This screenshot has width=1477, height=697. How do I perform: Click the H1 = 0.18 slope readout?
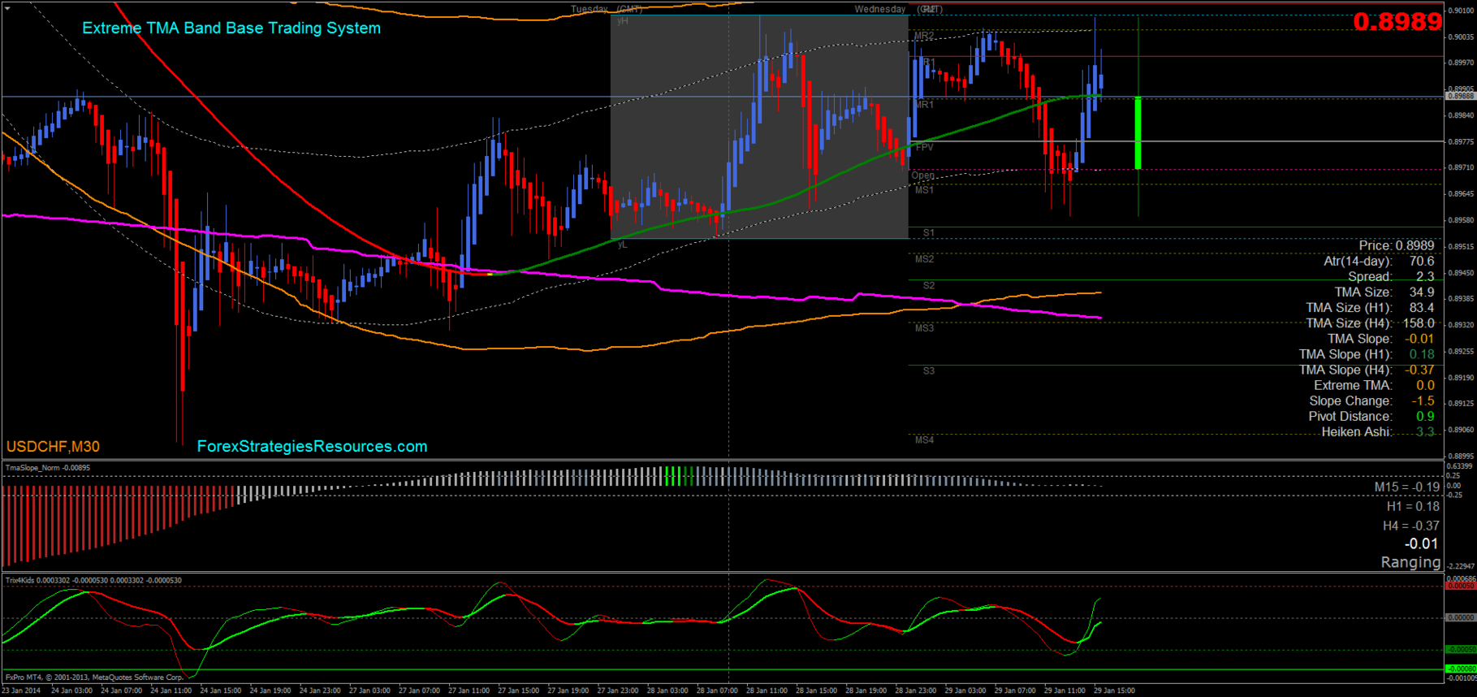click(x=1413, y=506)
